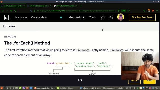Click the green home launcher icon in taskbar
Viewport: 160px width, 90px height.
point(20,88)
